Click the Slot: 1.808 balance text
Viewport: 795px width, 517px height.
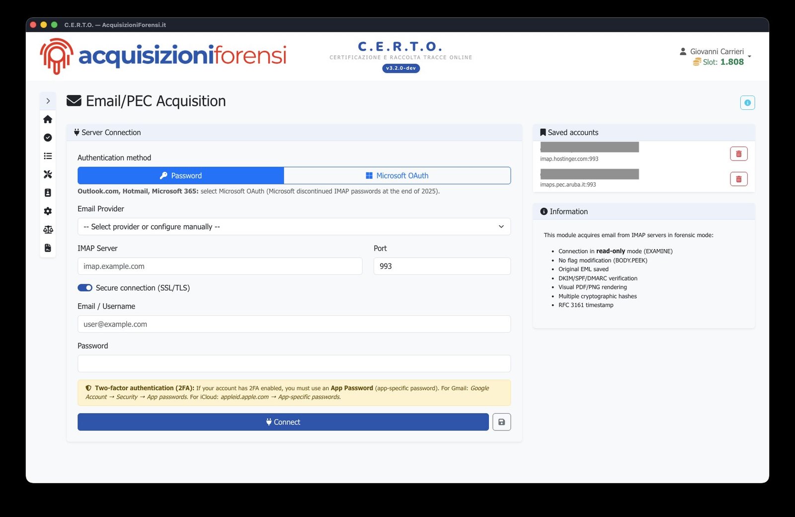point(723,62)
